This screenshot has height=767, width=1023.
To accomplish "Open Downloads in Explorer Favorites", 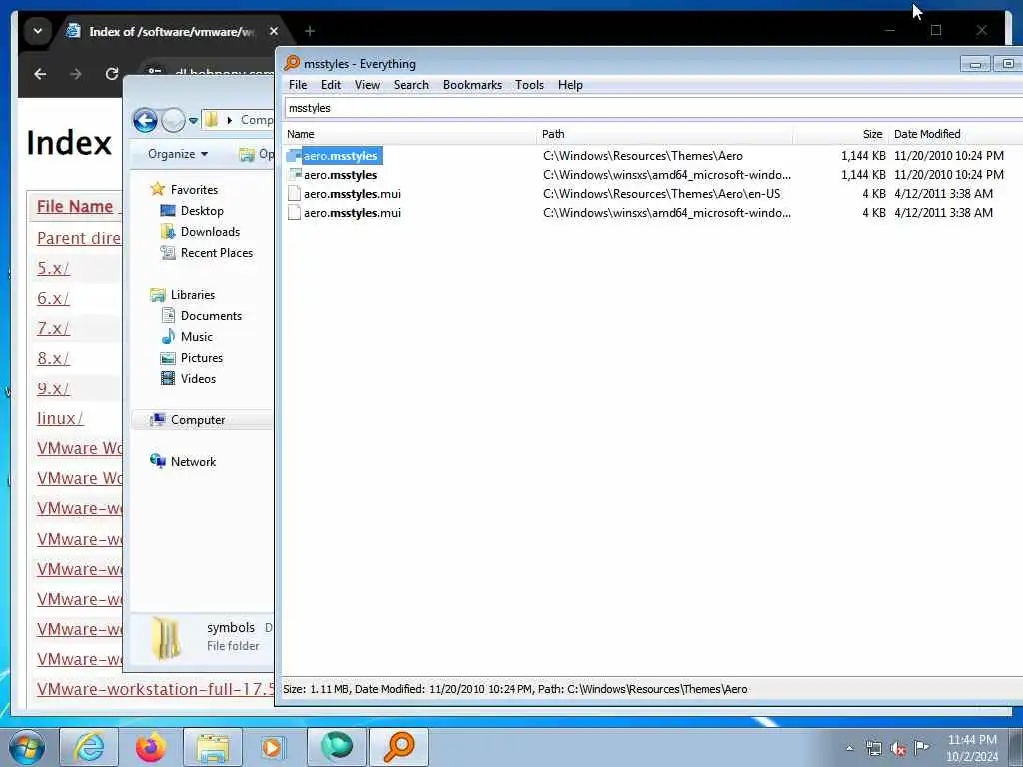I will point(210,231).
